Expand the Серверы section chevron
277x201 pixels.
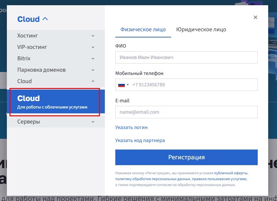point(93,122)
